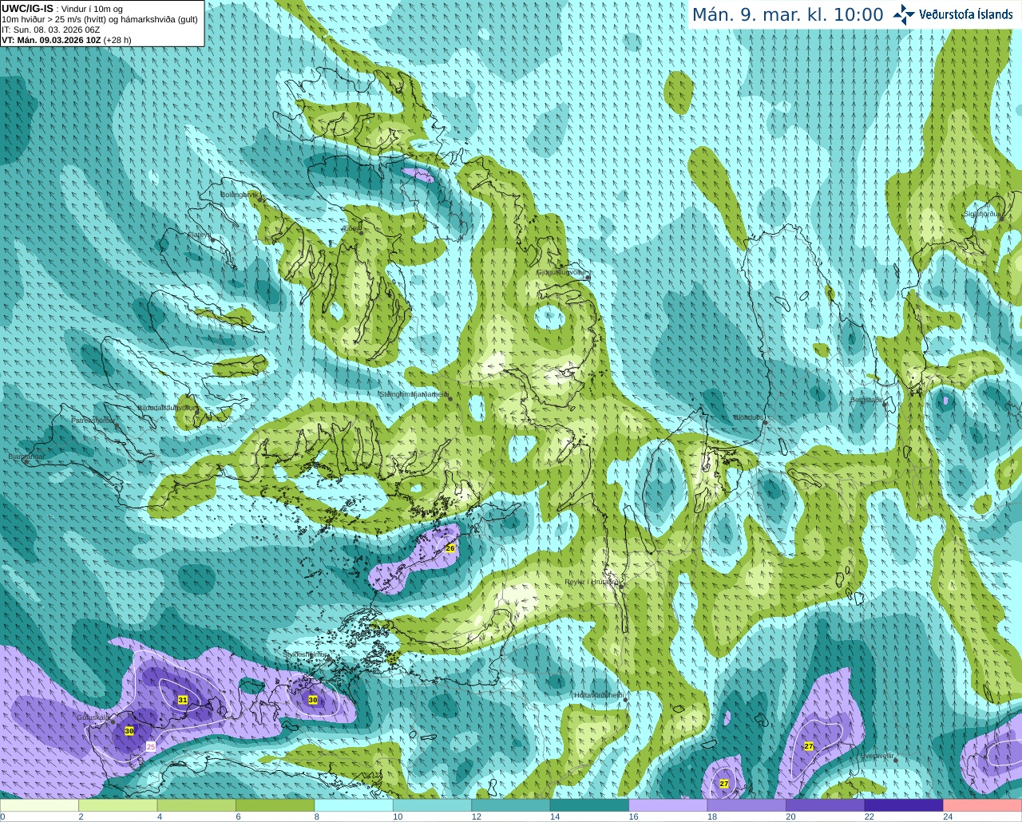Click the date heading Mán. 9. mar. kl. 10:00
Screen dimensions: 1022x822
point(787,15)
